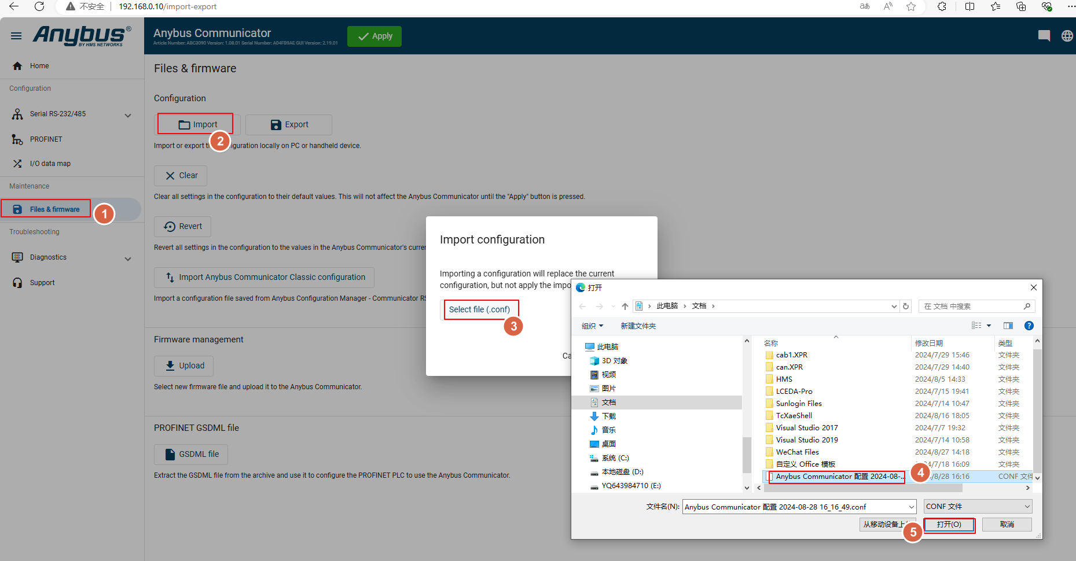This screenshot has height=561, width=1076.
Task: Open file dialog help icon
Action: click(1029, 326)
